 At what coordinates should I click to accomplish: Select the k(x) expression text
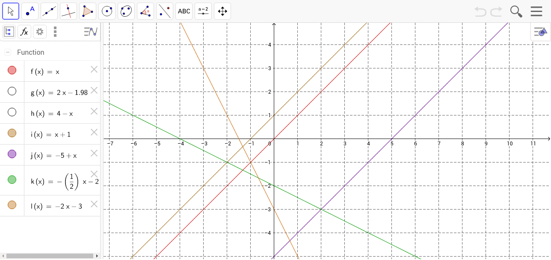click(x=65, y=181)
